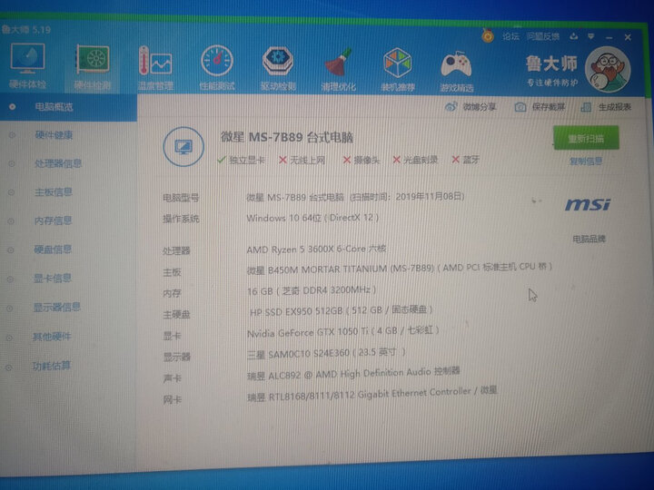The height and width of the screenshot is (490, 654).
Task: Click the 主硬盘 row label
Action: [176, 315]
